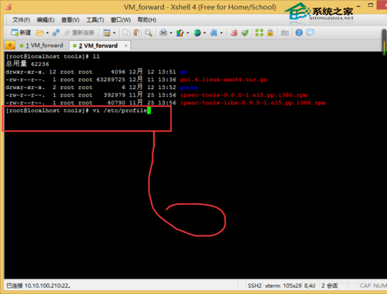Open the 帮助(H) menu
The height and width of the screenshot is (294, 387).
tap(147, 20)
